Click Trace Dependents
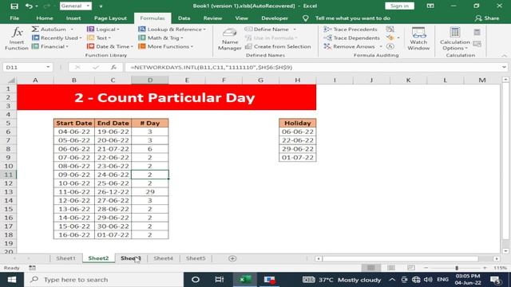The image size is (511, 287). coord(352,37)
